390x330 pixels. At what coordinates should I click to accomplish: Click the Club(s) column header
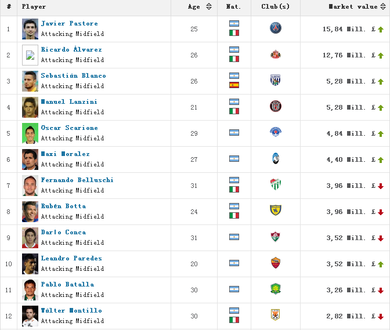[275, 7]
